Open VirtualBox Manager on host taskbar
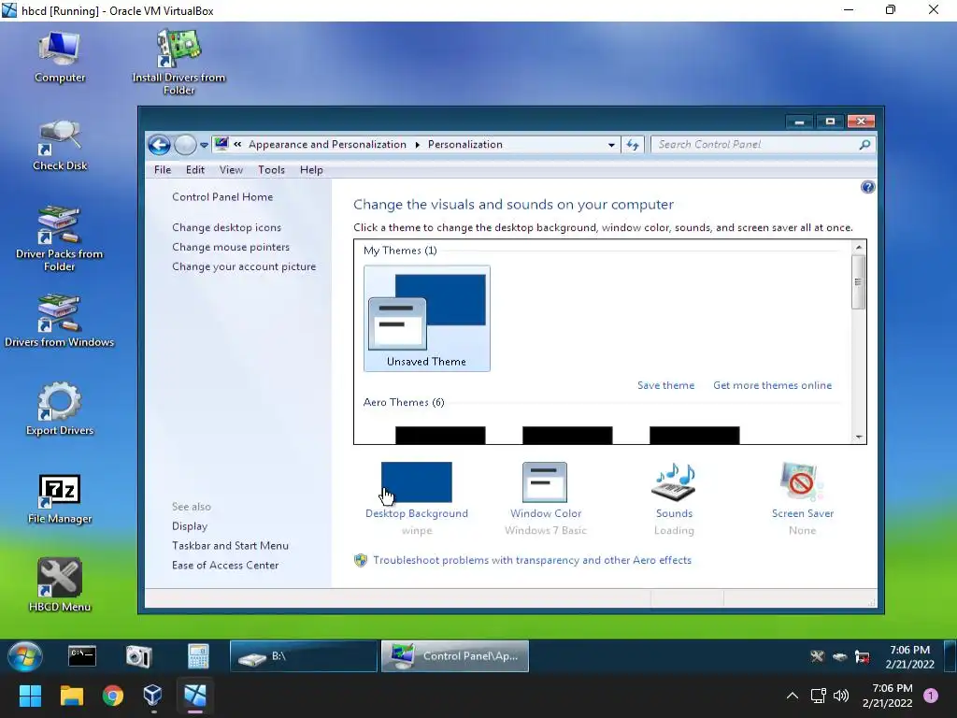The width and height of the screenshot is (957, 718). point(152,696)
